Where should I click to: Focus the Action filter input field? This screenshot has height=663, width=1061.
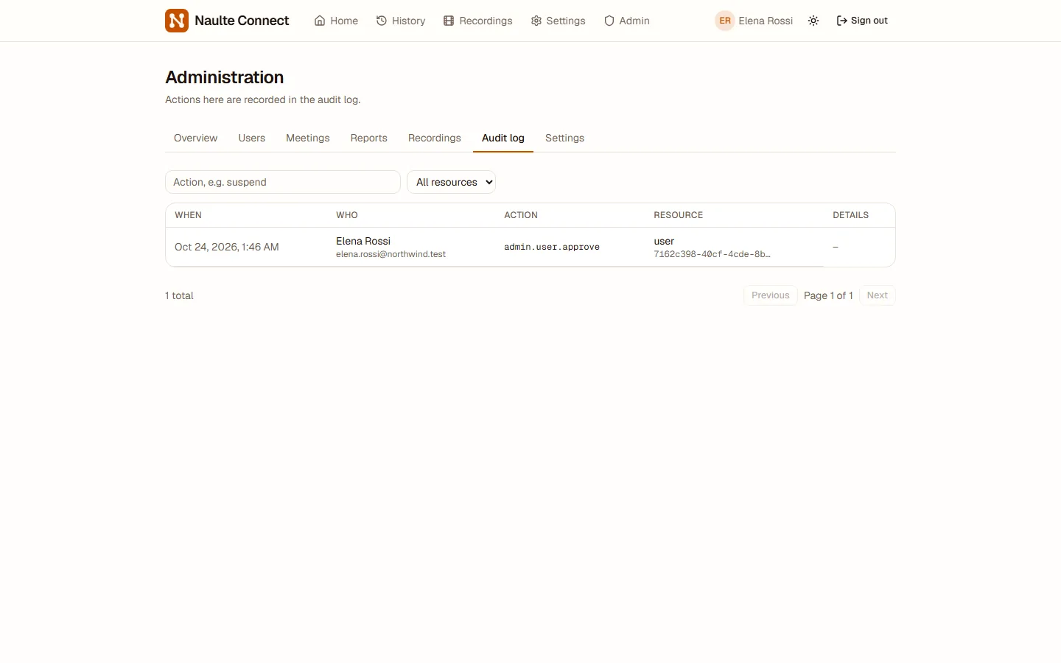(x=283, y=182)
